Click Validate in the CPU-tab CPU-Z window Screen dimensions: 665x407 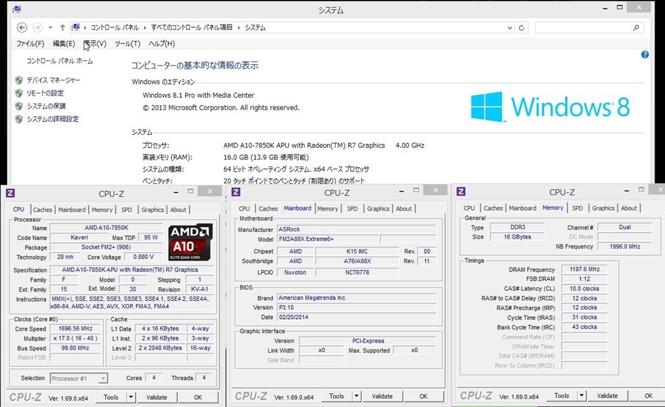(x=157, y=397)
